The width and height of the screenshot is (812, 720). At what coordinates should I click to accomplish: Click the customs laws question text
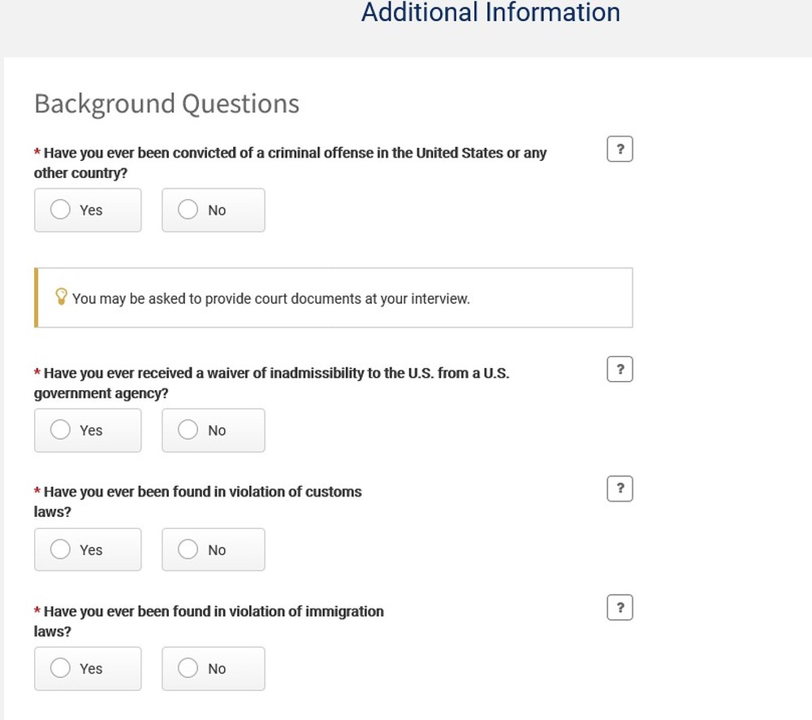pos(202,492)
